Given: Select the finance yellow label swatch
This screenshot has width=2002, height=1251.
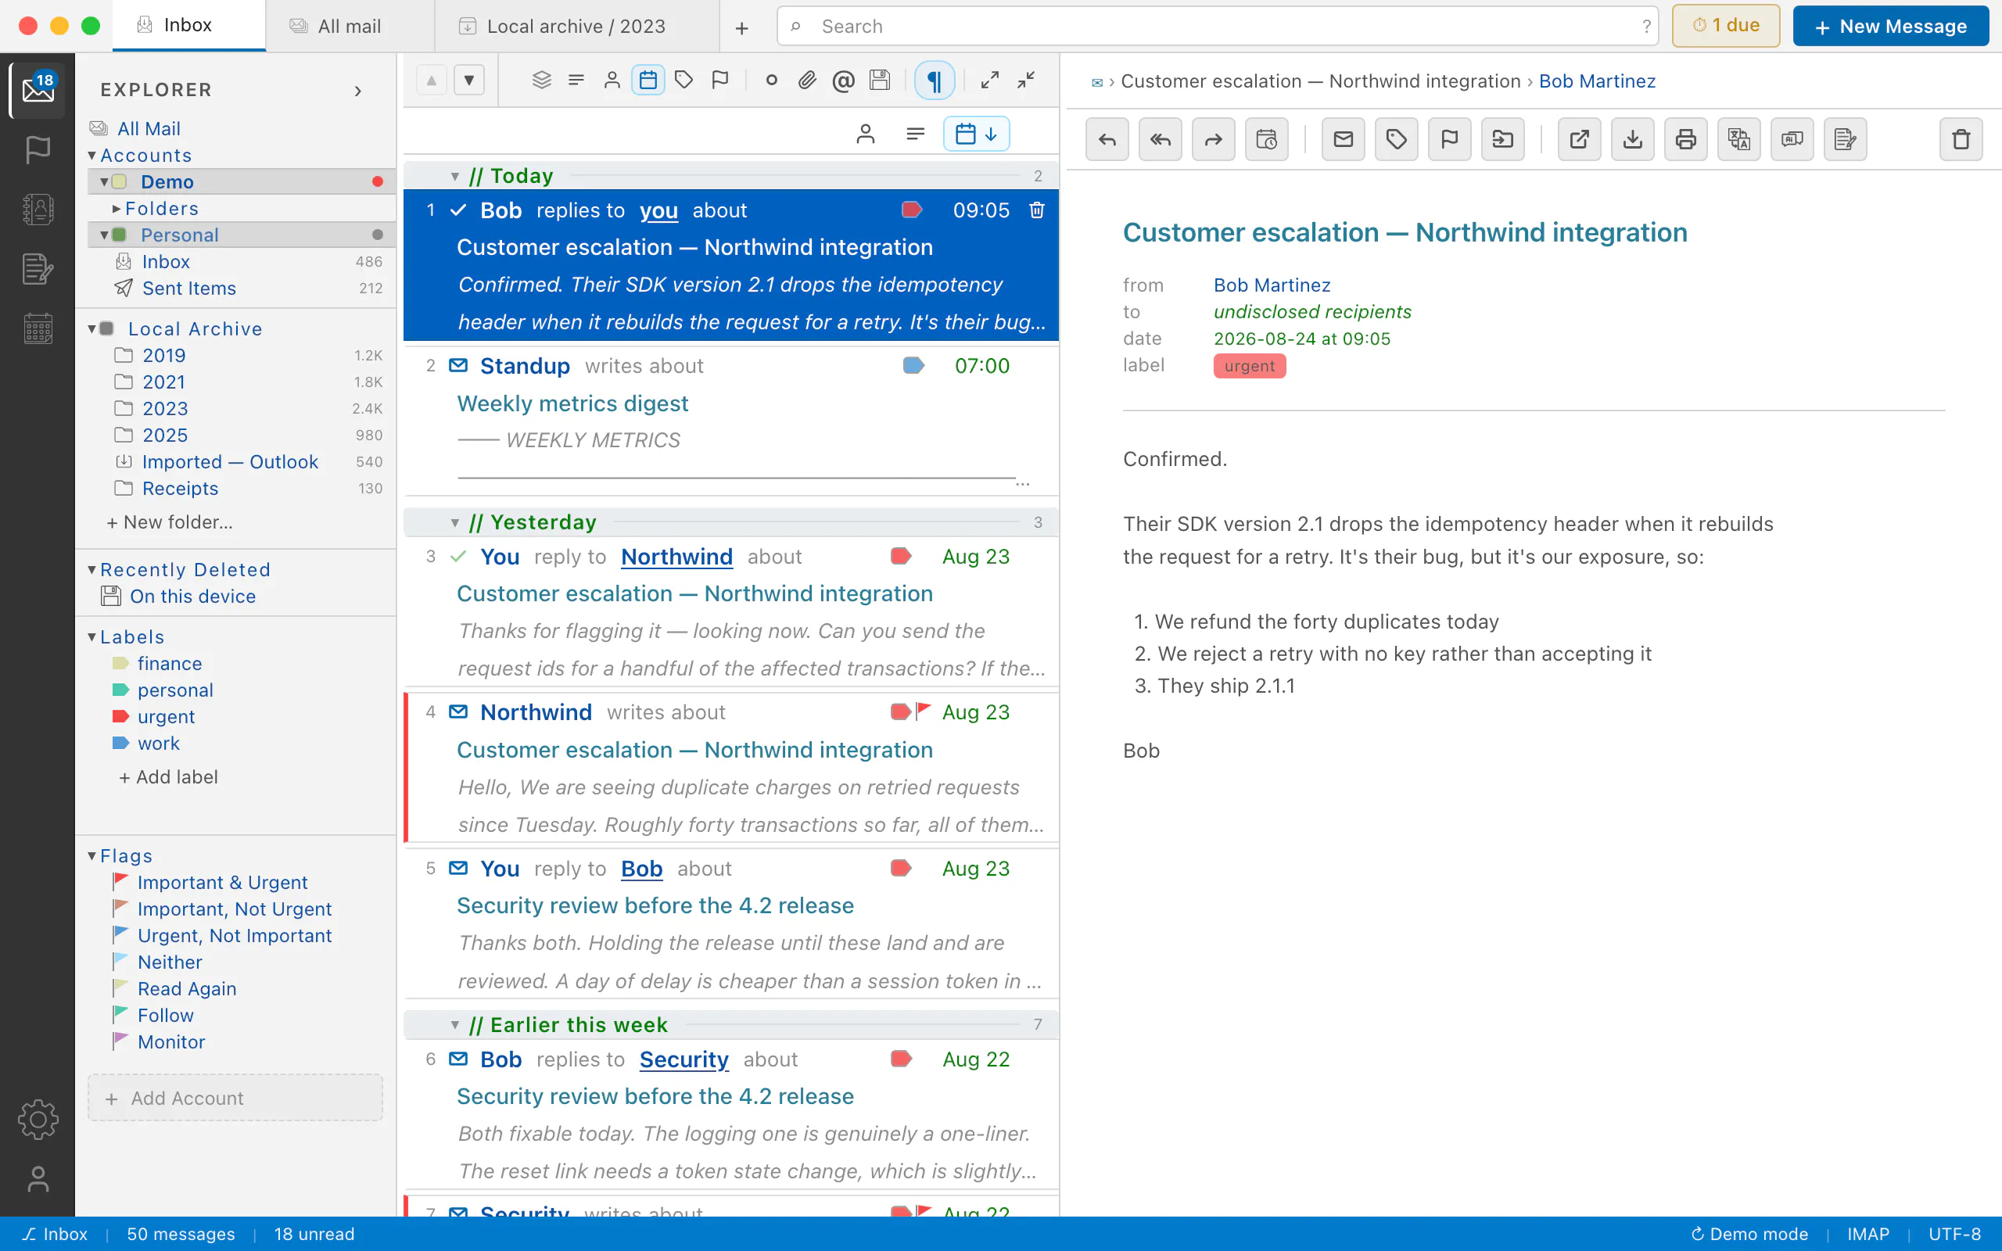Looking at the screenshot, I should point(120,664).
